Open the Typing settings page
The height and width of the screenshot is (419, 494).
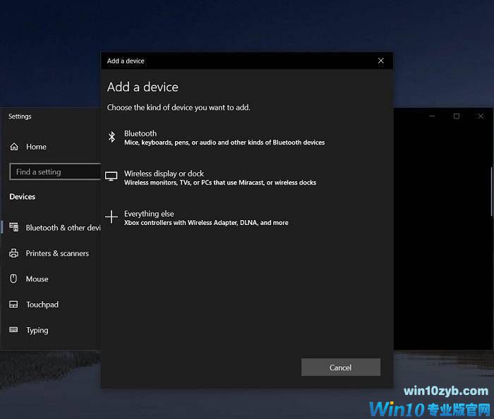coord(37,330)
